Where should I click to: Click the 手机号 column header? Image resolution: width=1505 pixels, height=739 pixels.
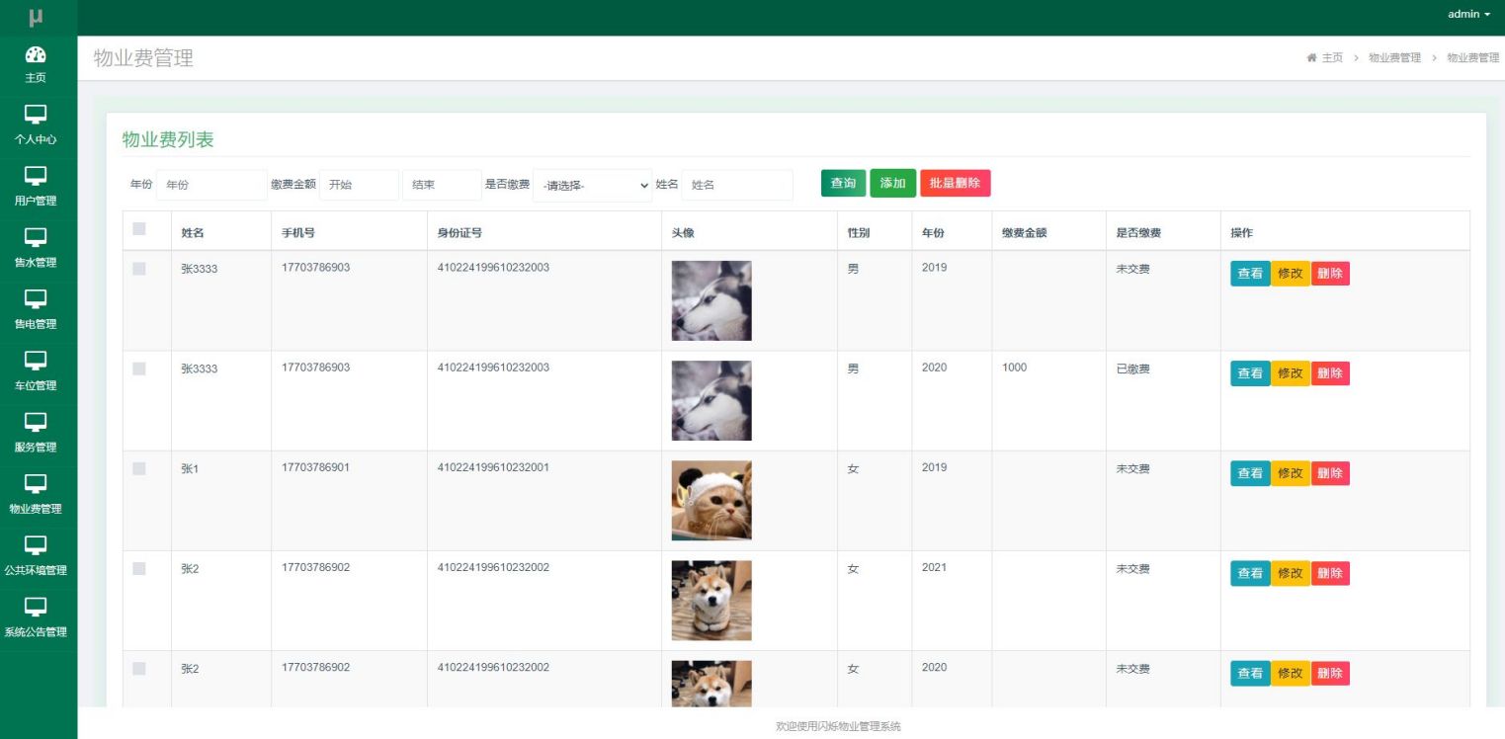tap(298, 233)
